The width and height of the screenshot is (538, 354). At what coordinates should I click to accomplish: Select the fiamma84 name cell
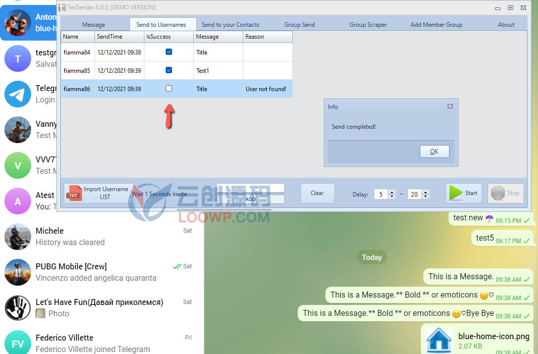[x=78, y=52]
